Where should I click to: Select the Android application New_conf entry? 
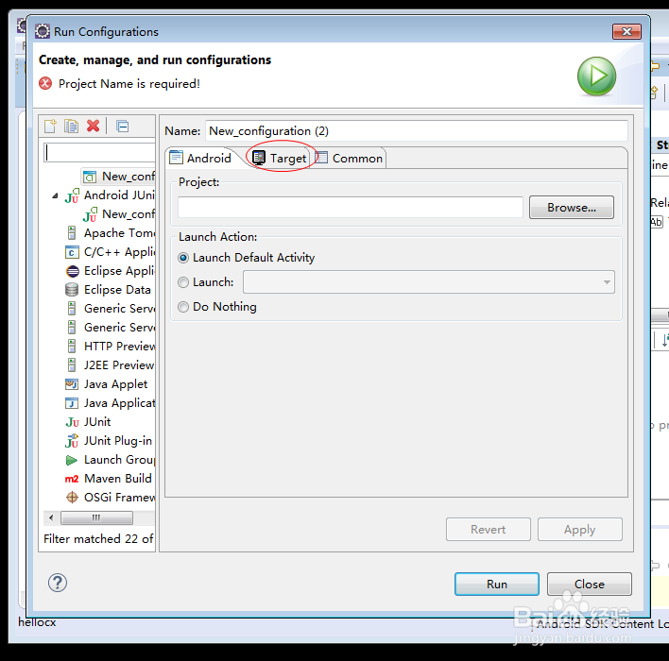coord(119,177)
